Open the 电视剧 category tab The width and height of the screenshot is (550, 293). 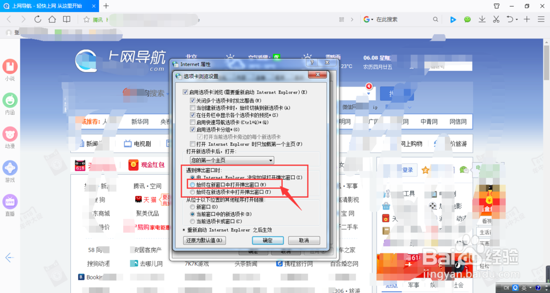137,143
